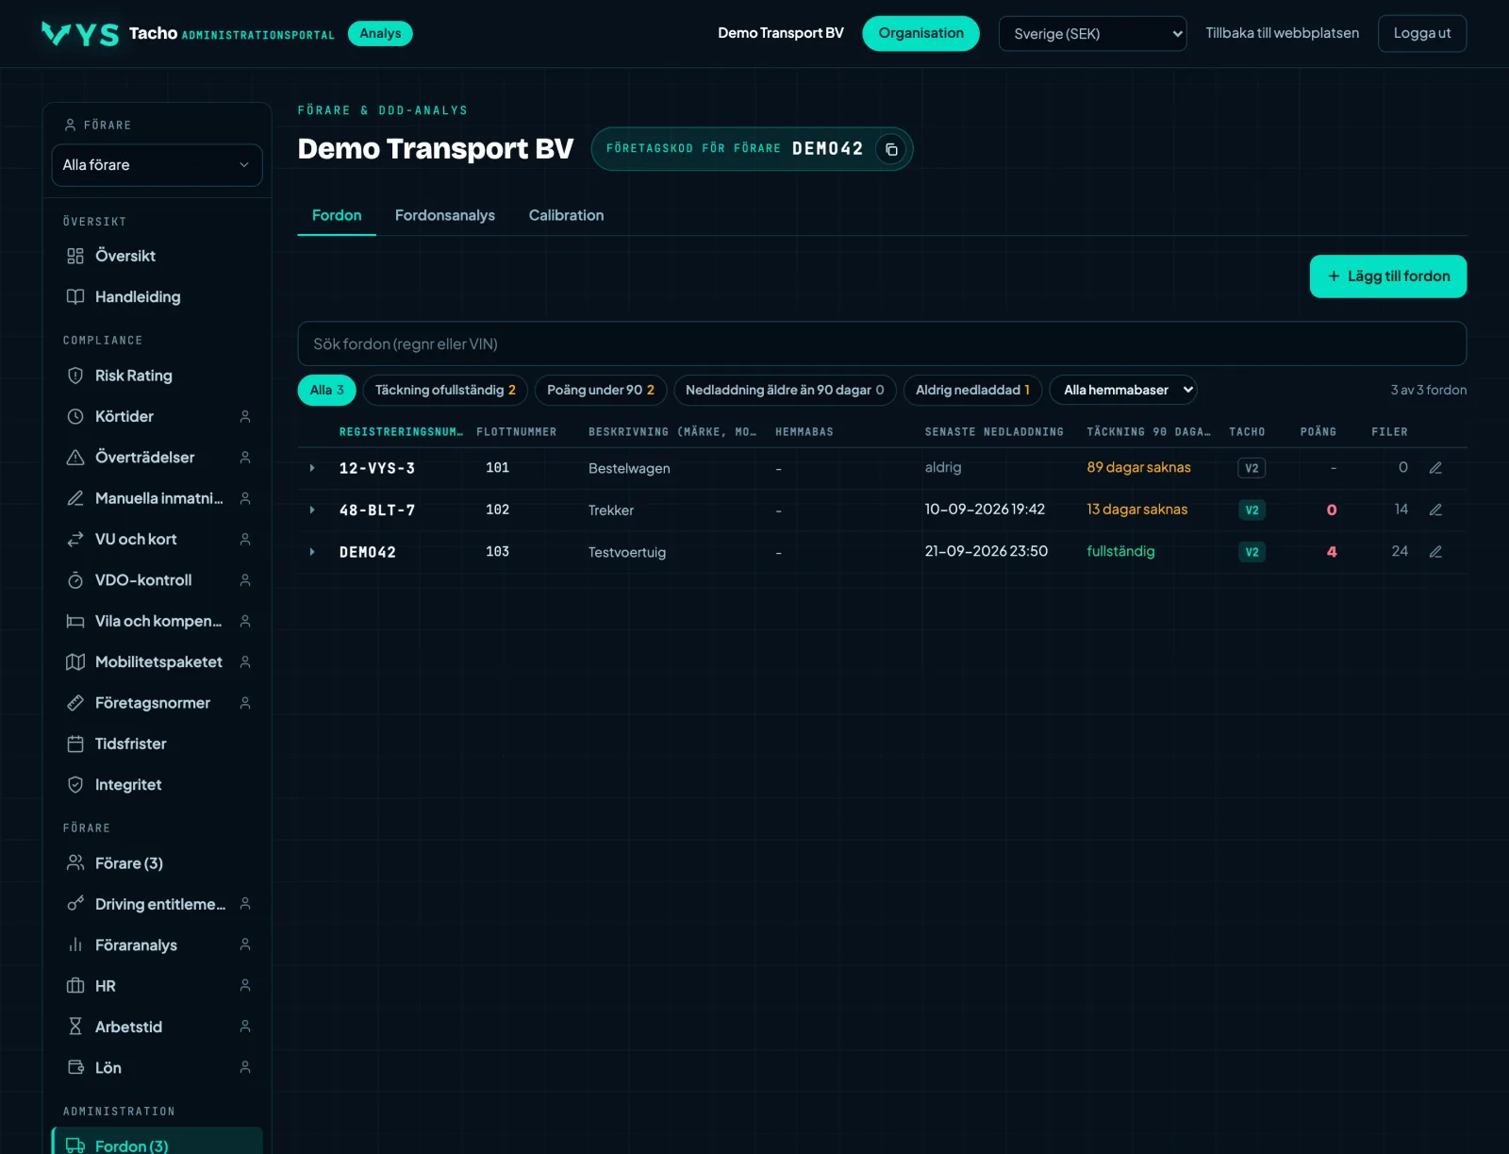Edit vehicle 48-BLT-7 with pencil icon
Screen dimensions: 1509x1154
1435,510
